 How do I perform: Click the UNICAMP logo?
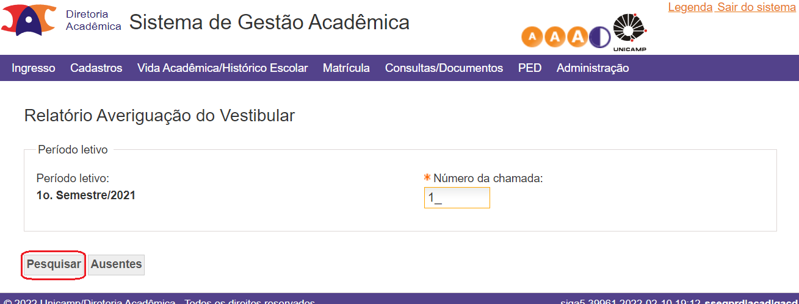[x=629, y=33]
